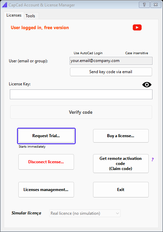Click the Verify code button
163x232 pixels.
[x=81, y=112]
